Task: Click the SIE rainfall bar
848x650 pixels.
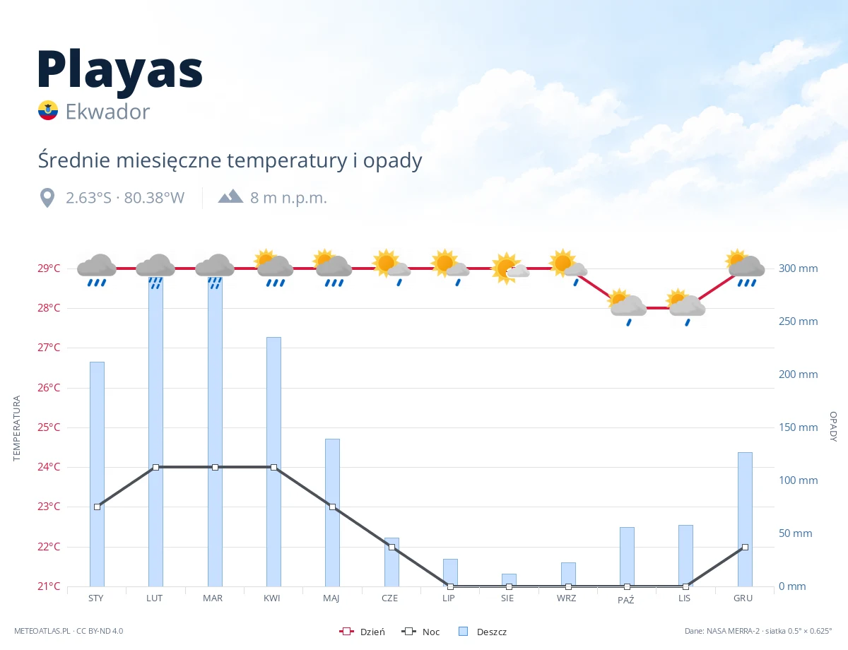Action: [510, 580]
